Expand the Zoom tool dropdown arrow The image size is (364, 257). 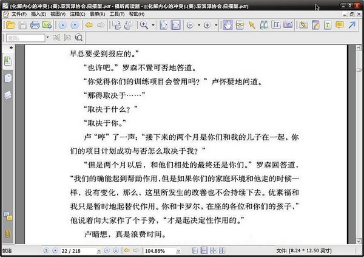153,25
